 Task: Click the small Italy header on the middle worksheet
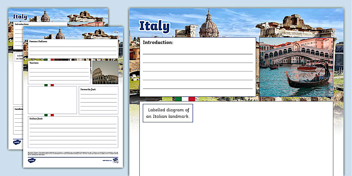coord(116,32)
